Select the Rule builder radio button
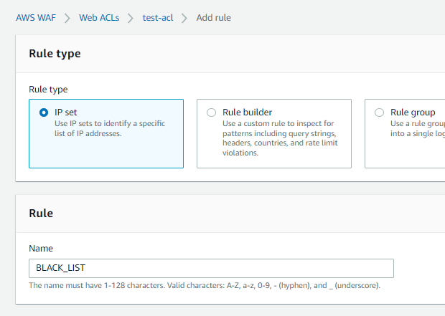This screenshot has height=316, width=445. click(x=211, y=112)
